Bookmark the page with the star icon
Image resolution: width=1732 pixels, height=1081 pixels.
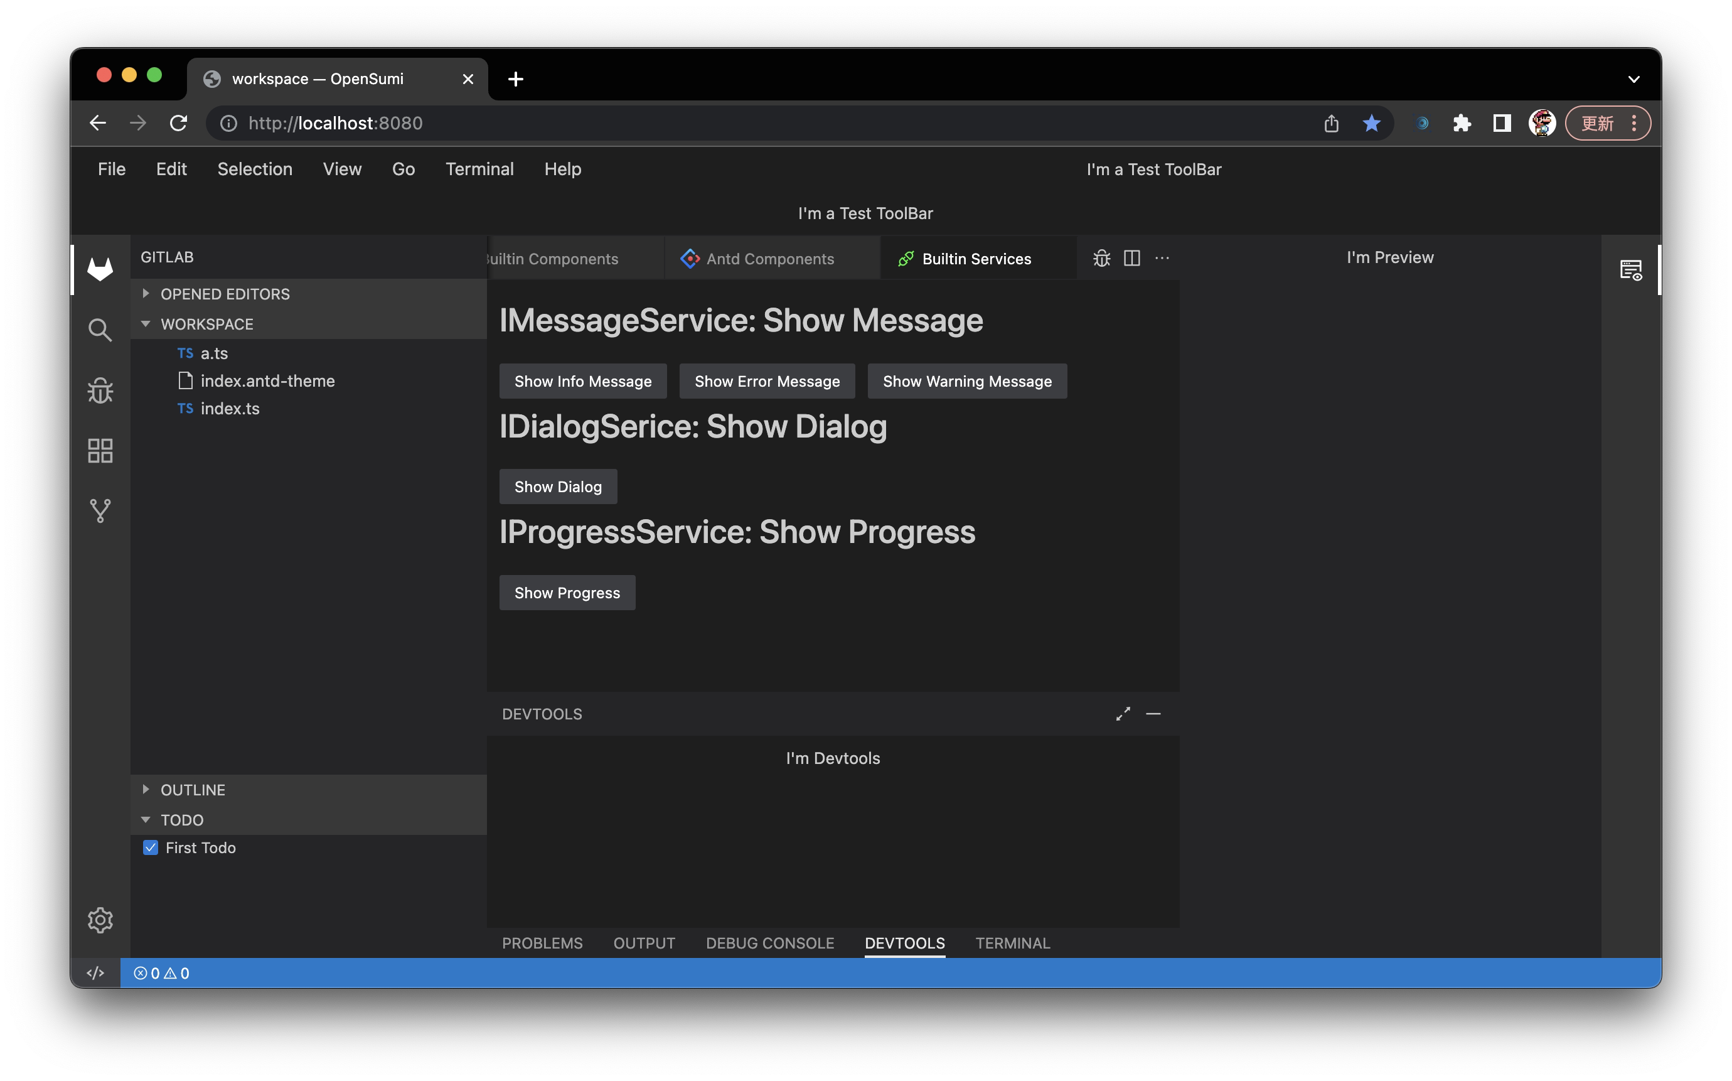[x=1371, y=123]
